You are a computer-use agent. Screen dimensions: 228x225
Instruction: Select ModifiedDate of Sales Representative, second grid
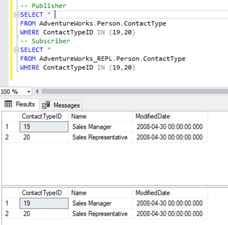pyautogui.click(x=170, y=214)
